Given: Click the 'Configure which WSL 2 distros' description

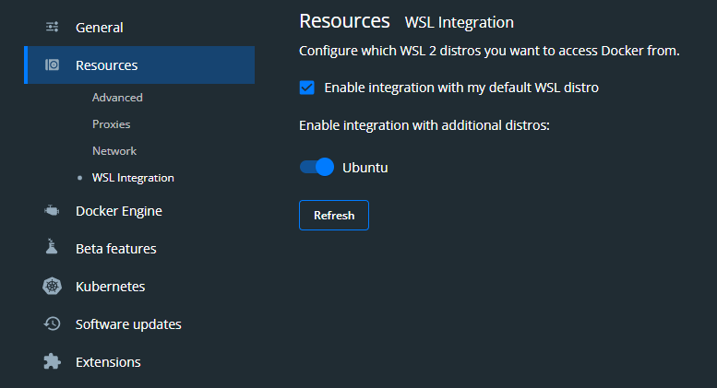Looking at the screenshot, I should [489, 51].
